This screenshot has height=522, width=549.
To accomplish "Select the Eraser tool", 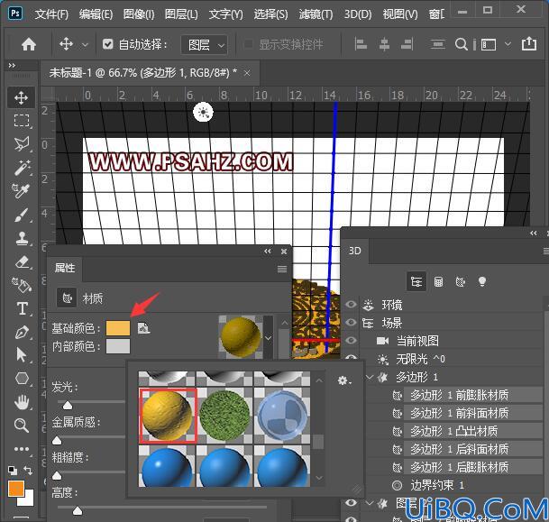I will coord(22,261).
